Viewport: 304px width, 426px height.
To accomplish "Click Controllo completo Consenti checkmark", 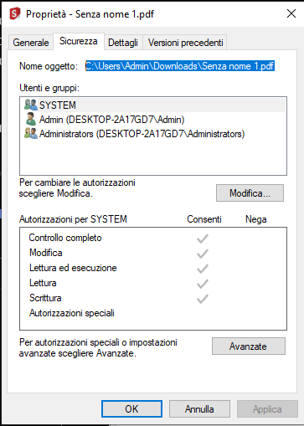I will (x=203, y=239).
